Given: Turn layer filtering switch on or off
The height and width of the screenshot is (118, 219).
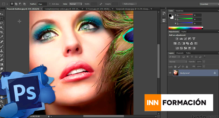Looking at the screenshot, I should [x=205, y=57].
